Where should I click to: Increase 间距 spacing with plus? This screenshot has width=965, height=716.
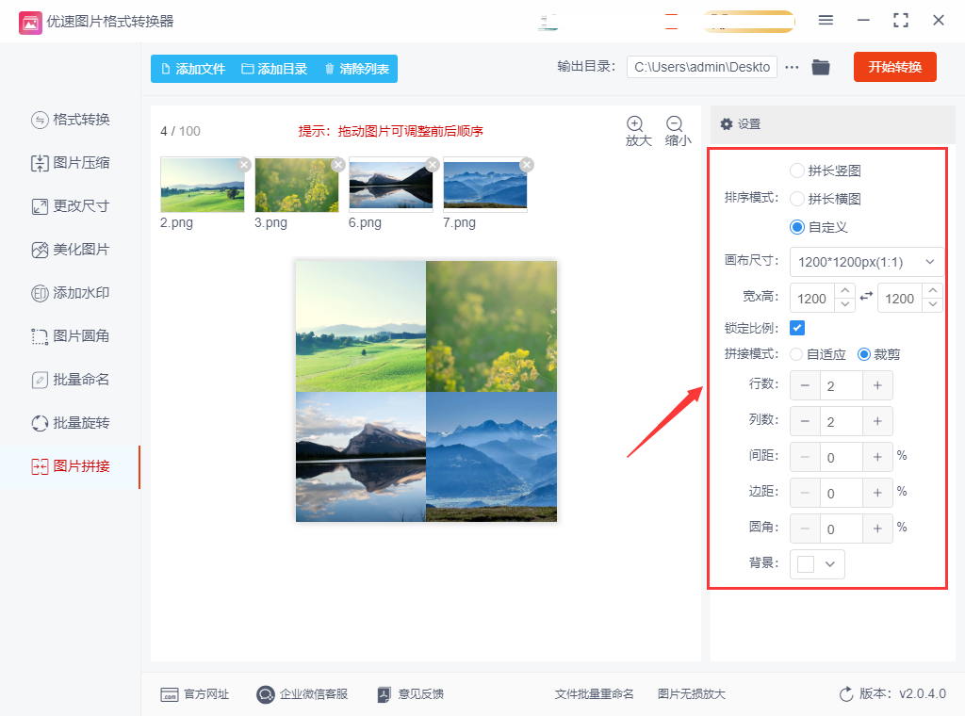(877, 457)
